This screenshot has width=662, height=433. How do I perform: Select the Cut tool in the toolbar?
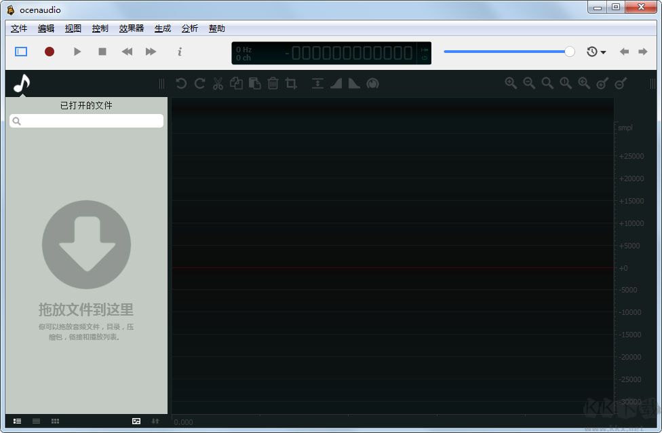[x=218, y=83]
